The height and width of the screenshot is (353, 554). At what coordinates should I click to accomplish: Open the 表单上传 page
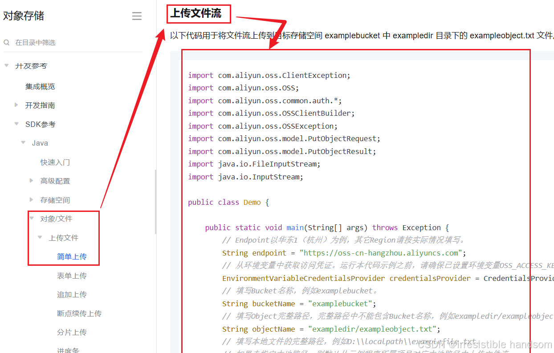click(x=72, y=276)
